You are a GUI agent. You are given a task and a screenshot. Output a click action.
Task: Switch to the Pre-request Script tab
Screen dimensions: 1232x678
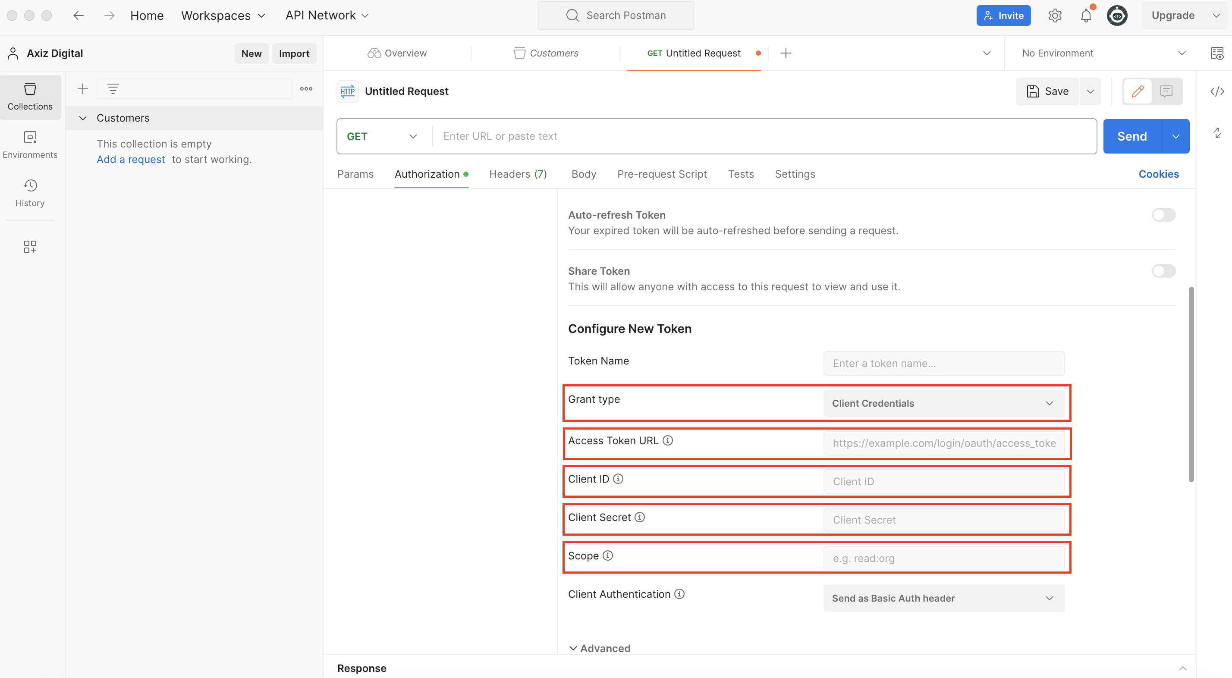tap(662, 174)
